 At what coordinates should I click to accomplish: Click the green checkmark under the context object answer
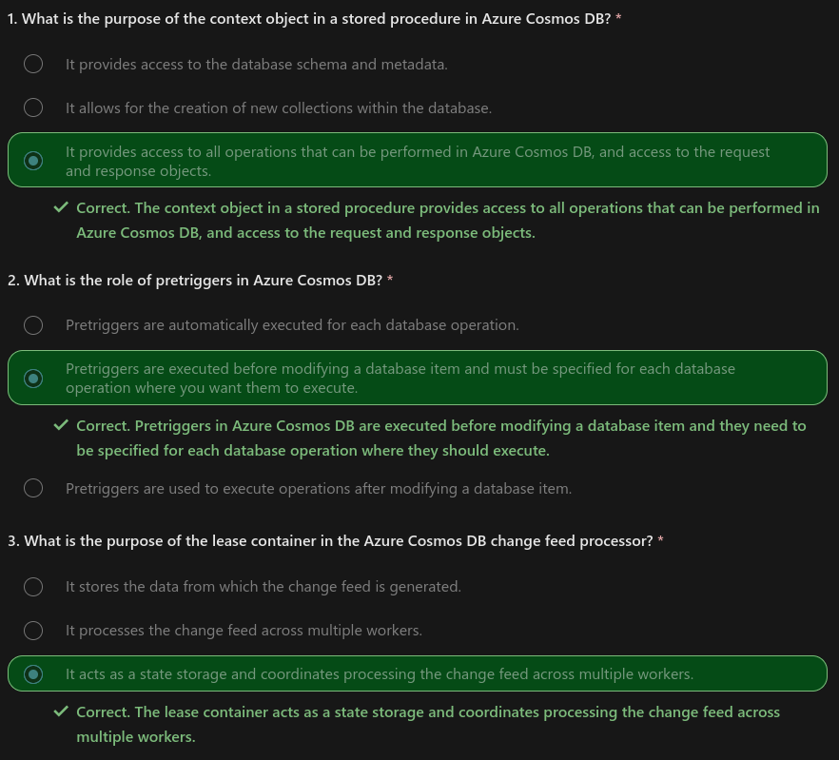point(61,208)
